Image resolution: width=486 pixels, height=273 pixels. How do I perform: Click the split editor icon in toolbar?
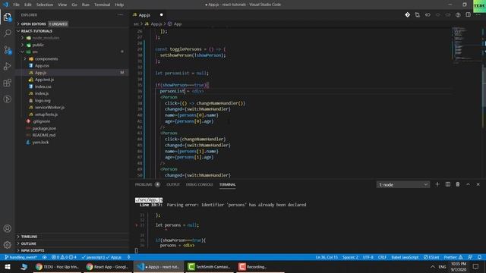(x=468, y=14)
